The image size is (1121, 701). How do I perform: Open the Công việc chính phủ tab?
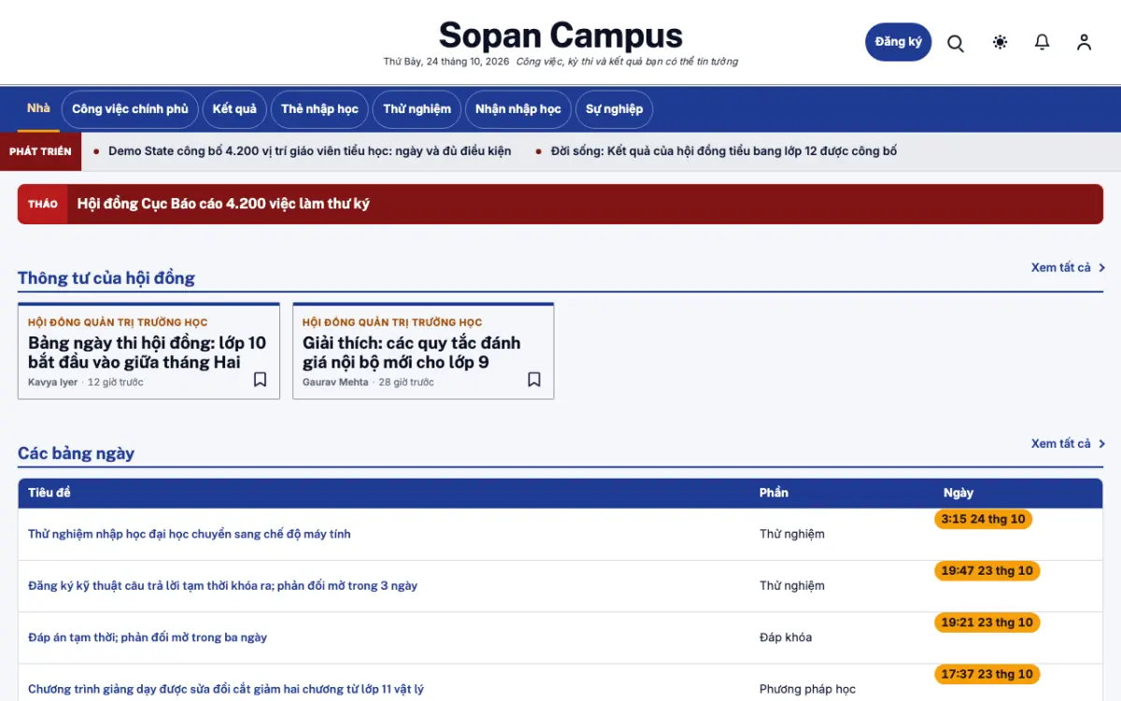[x=130, y=109]
